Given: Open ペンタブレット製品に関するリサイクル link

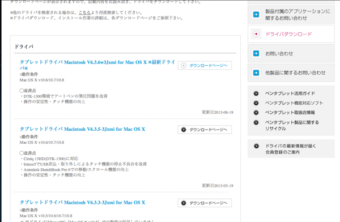Looking at the screenshot, I should [292, 126].
